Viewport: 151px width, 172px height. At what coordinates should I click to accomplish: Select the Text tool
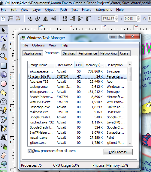point(4,137)
